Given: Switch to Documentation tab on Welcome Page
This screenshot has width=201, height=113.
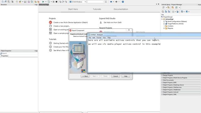Looking at the screenshot, I should tap(121, 9).
